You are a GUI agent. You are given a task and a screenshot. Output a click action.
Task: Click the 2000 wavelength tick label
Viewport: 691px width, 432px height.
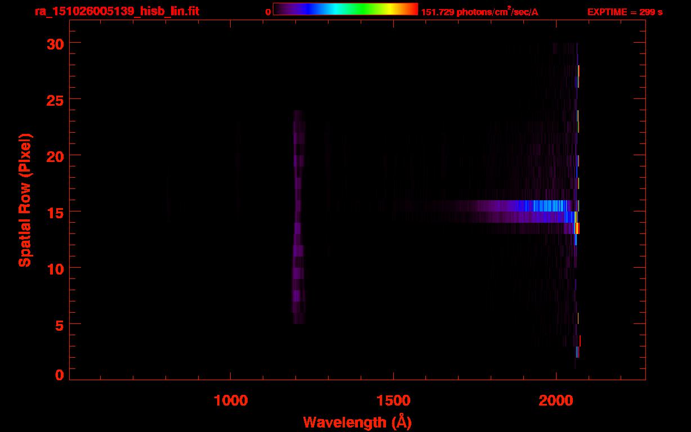pyautogui.click(x=556, y=400)
